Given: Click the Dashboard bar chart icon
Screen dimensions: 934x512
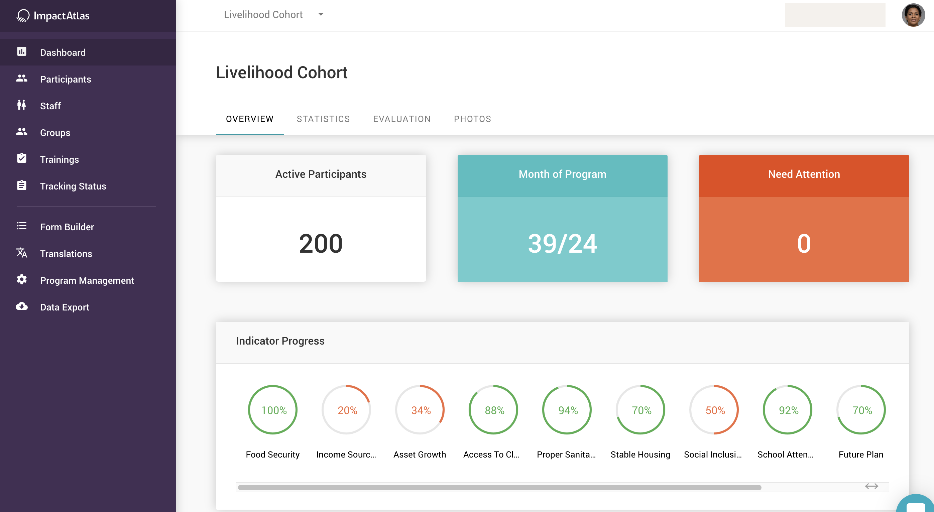Looking at the screenshot, I should pyautogui.click(x=22, y=51).
